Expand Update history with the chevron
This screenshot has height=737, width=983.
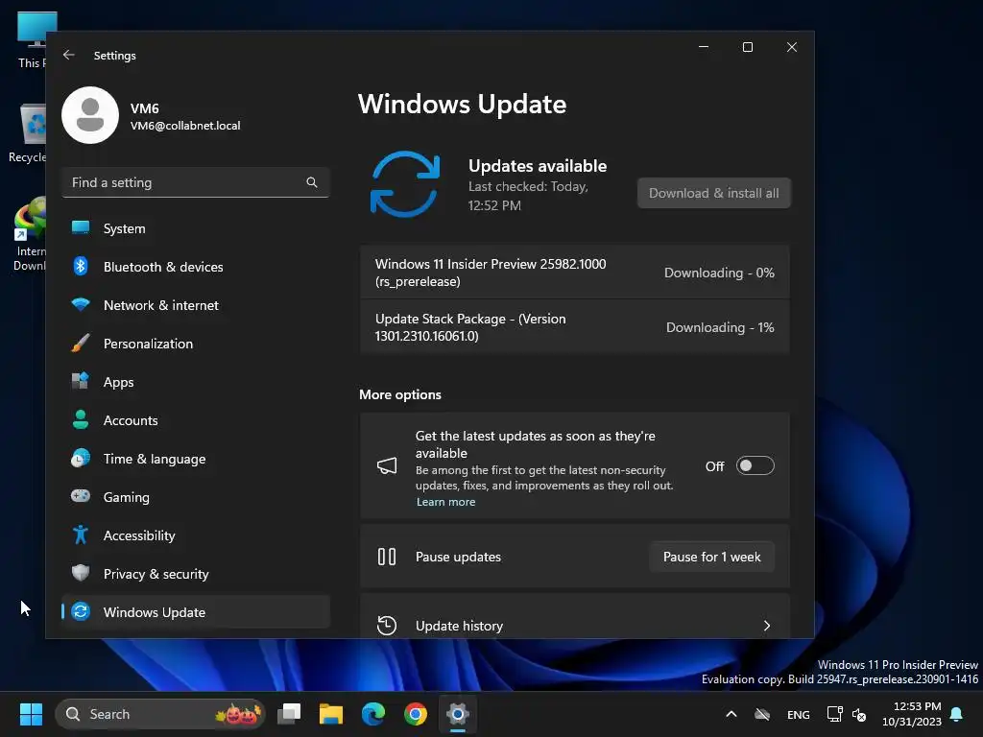click(767, 626)
